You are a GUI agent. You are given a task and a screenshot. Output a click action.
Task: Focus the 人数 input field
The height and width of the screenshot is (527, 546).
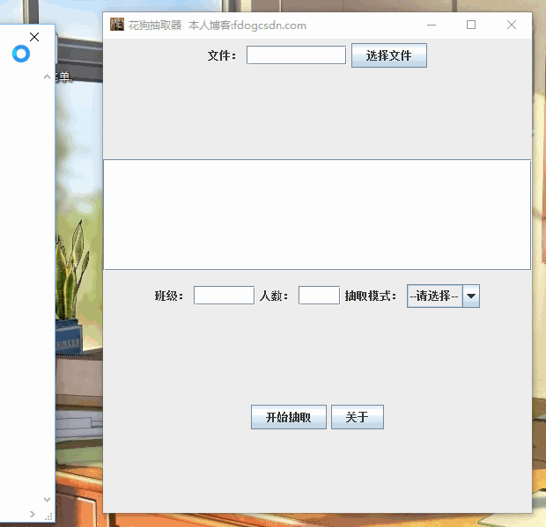click(319, 296)
